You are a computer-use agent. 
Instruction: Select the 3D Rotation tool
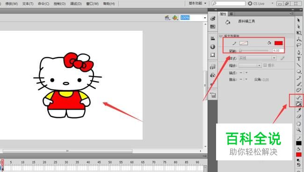pyautogui.click(x=299, y=39)
